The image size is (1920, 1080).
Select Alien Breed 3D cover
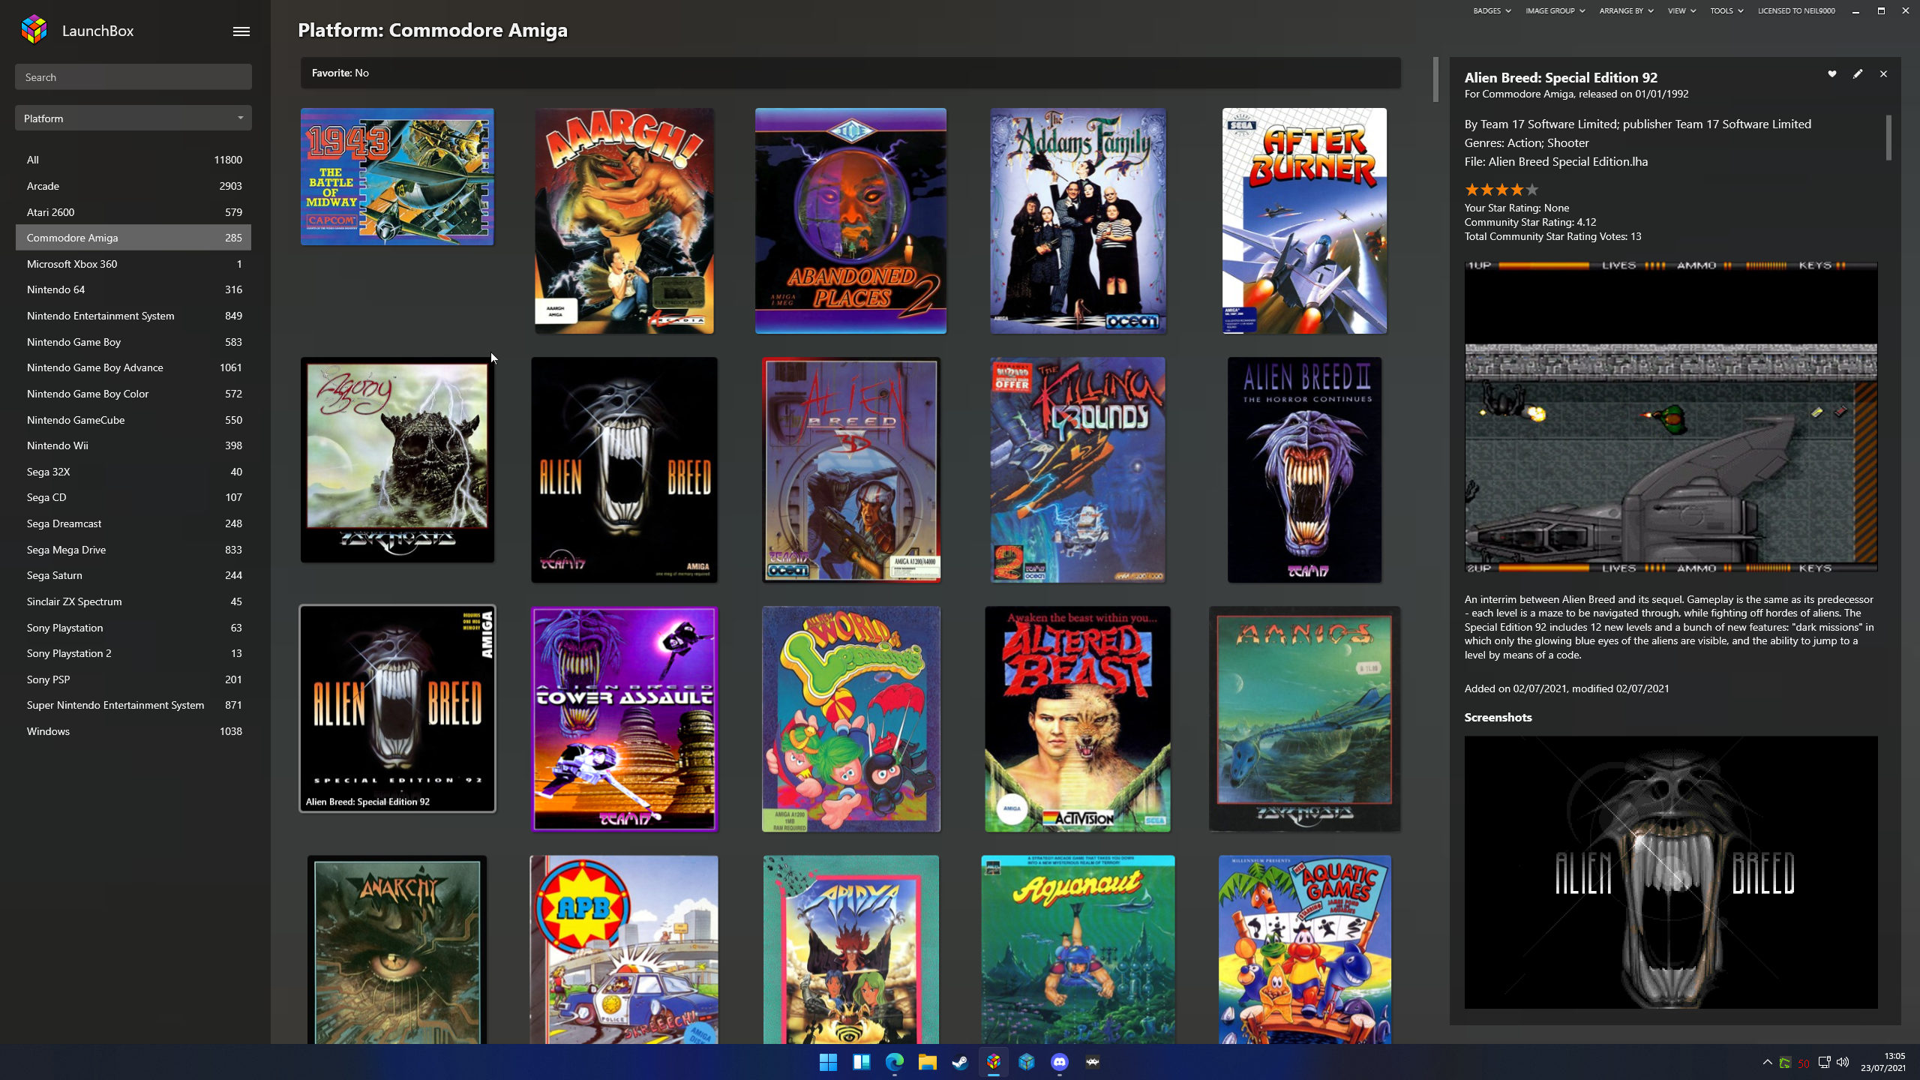(850, 469)
